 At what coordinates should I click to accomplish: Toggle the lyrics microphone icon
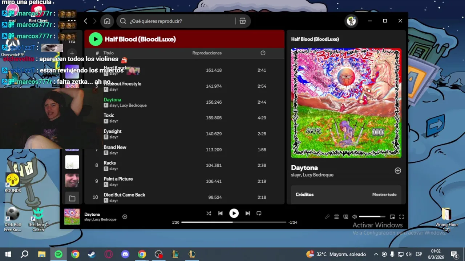327,217
